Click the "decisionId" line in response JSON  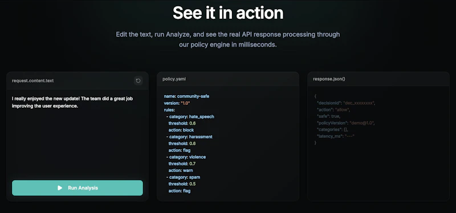[346, 103]
